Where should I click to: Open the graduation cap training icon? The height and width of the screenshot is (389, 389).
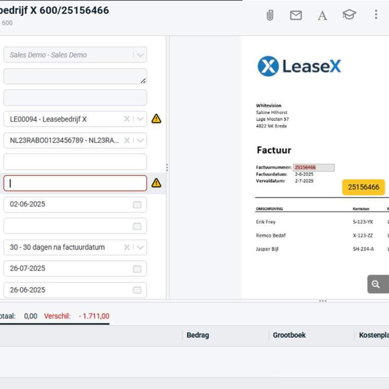tap(349, 15)
